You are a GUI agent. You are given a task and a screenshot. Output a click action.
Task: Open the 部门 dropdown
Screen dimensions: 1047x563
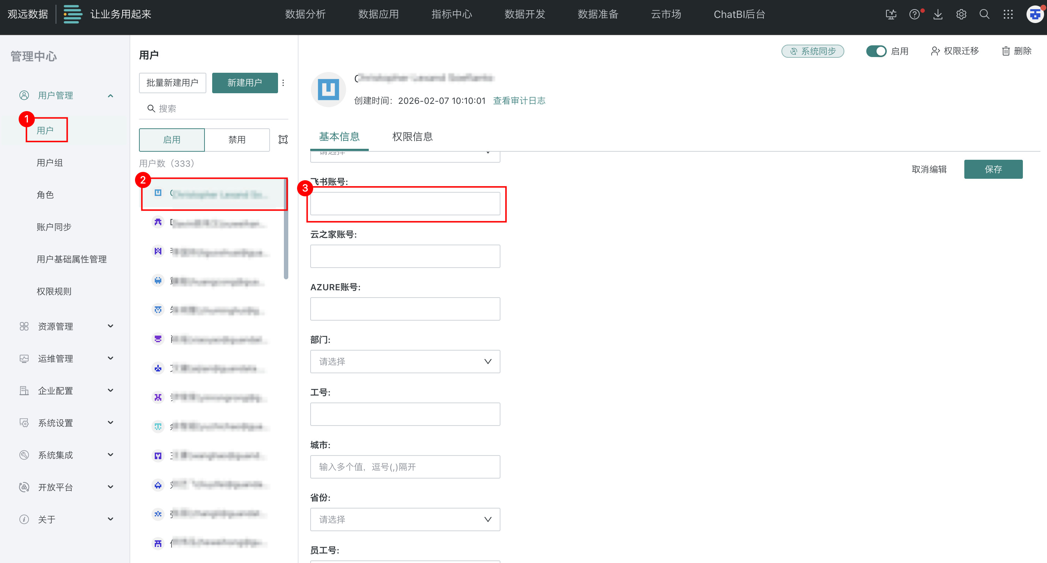click(x=405, y=362)
